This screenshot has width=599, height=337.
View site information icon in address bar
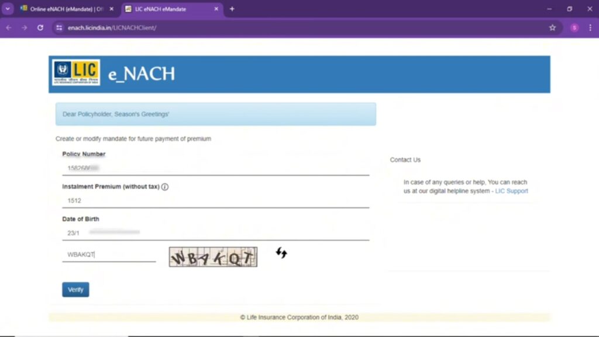[59, 28]
